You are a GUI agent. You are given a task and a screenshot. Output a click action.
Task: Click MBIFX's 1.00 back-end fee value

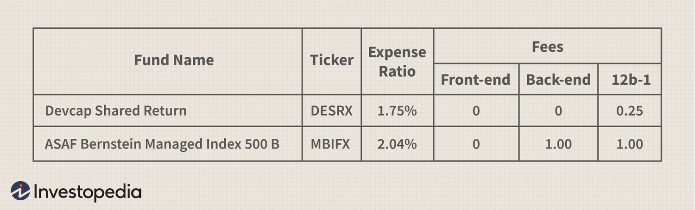tap(558, 144)
